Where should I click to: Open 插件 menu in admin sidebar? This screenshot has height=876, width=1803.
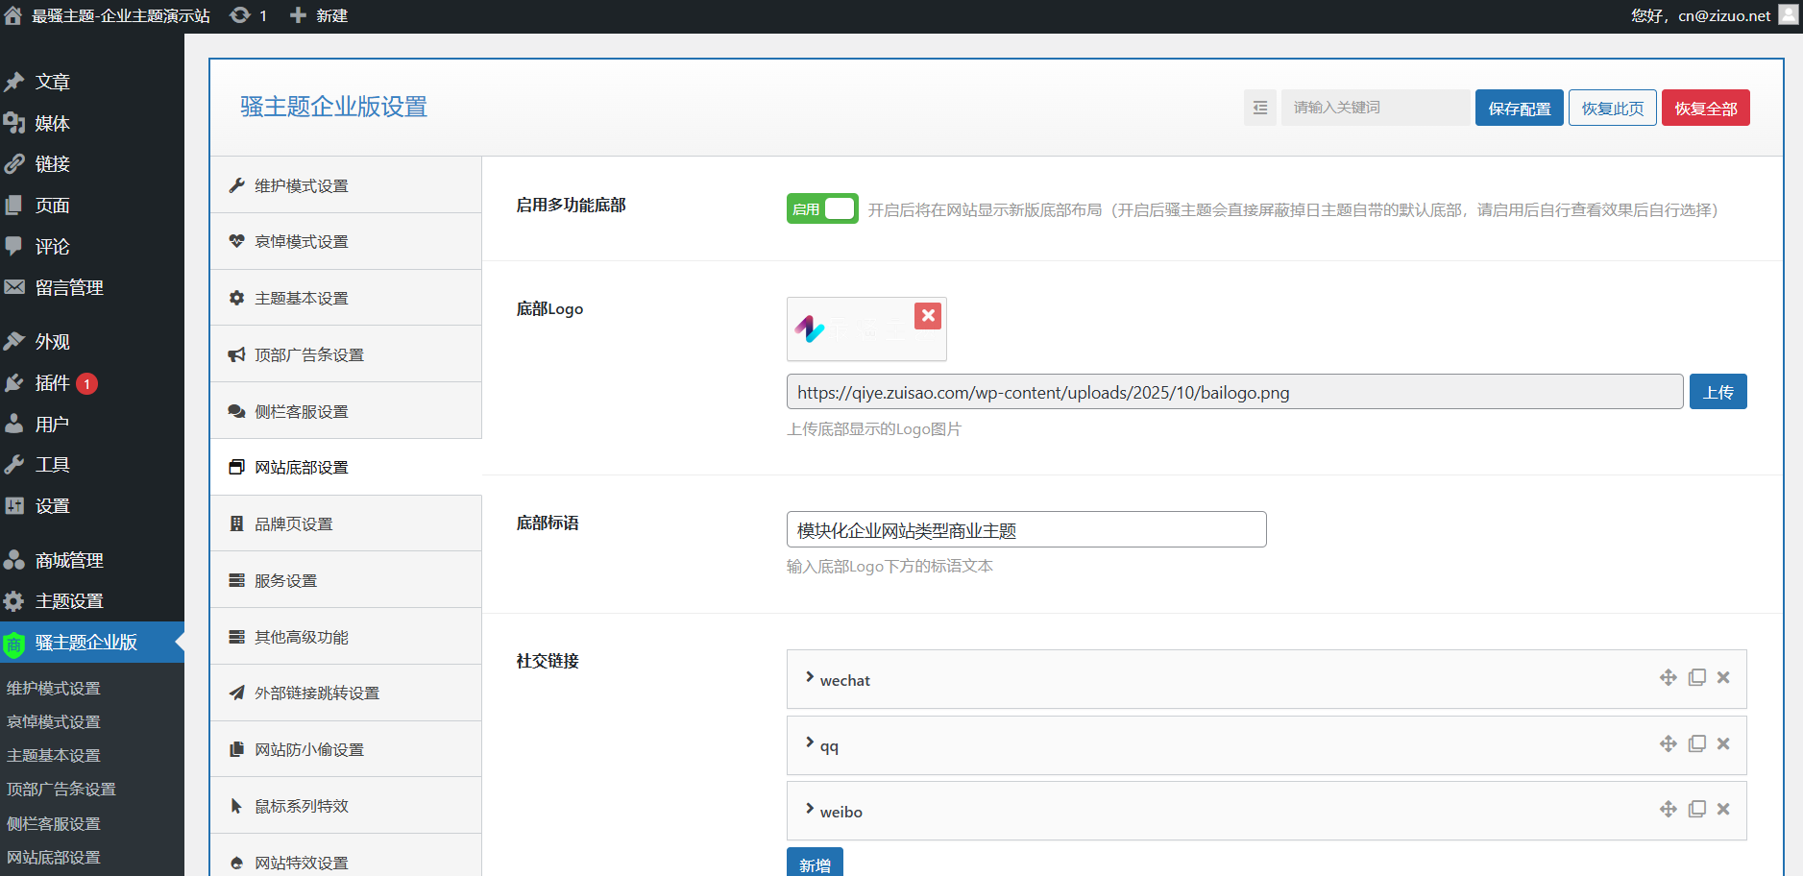point(52,383)
